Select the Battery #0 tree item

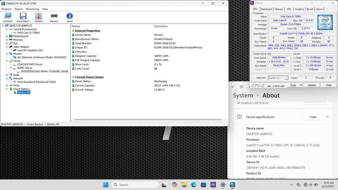click(x=24, y=92)
